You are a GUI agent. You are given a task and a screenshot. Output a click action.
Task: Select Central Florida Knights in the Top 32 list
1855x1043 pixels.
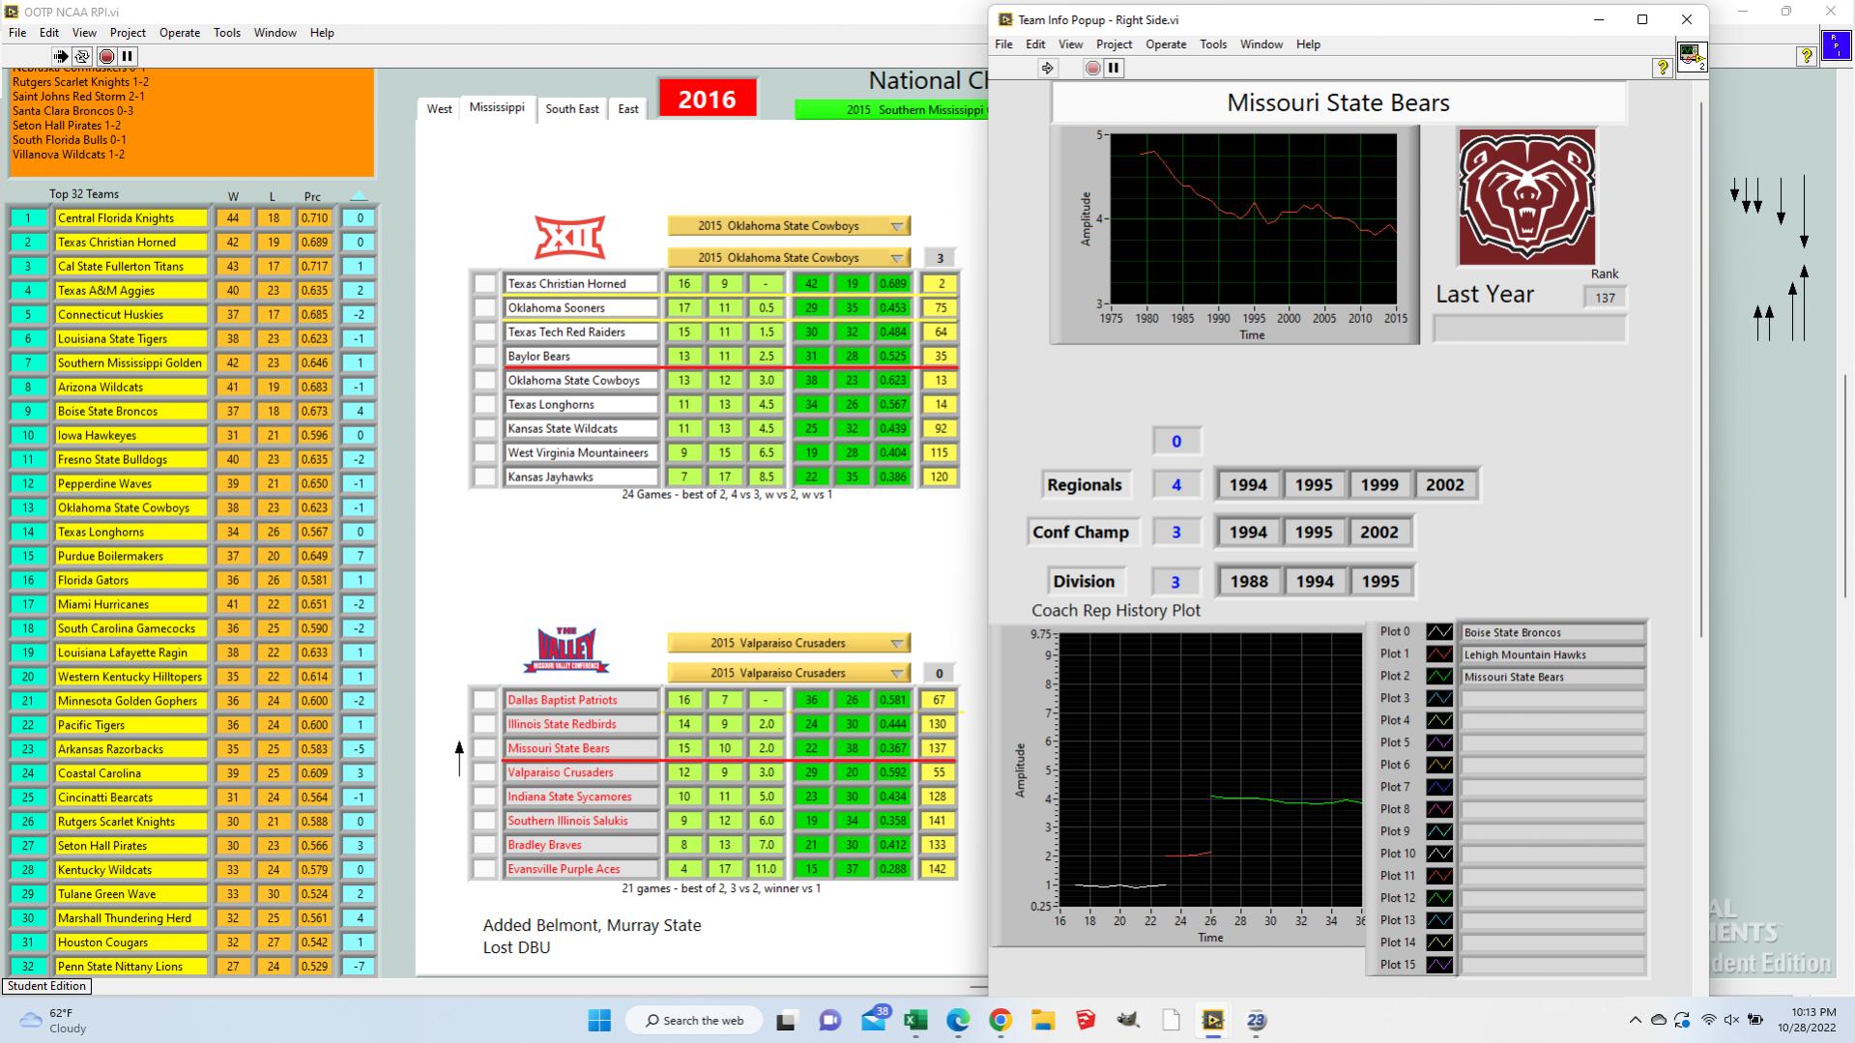130,218
